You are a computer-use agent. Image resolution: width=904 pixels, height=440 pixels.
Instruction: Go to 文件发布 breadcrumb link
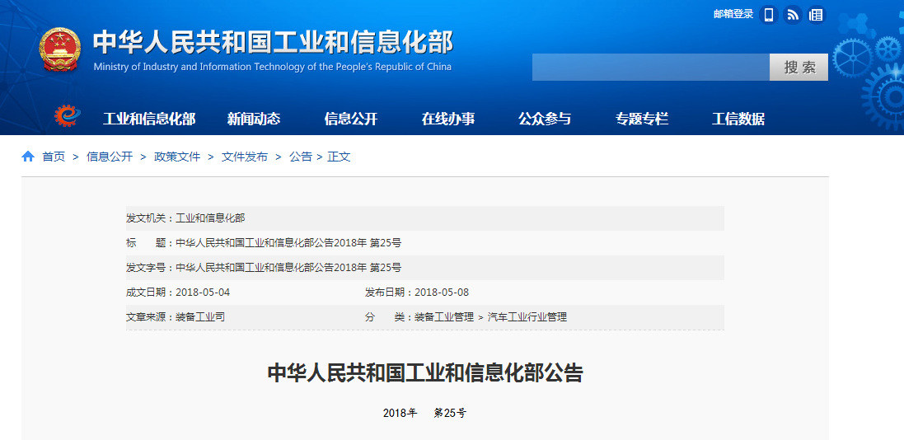click(245, 157)
